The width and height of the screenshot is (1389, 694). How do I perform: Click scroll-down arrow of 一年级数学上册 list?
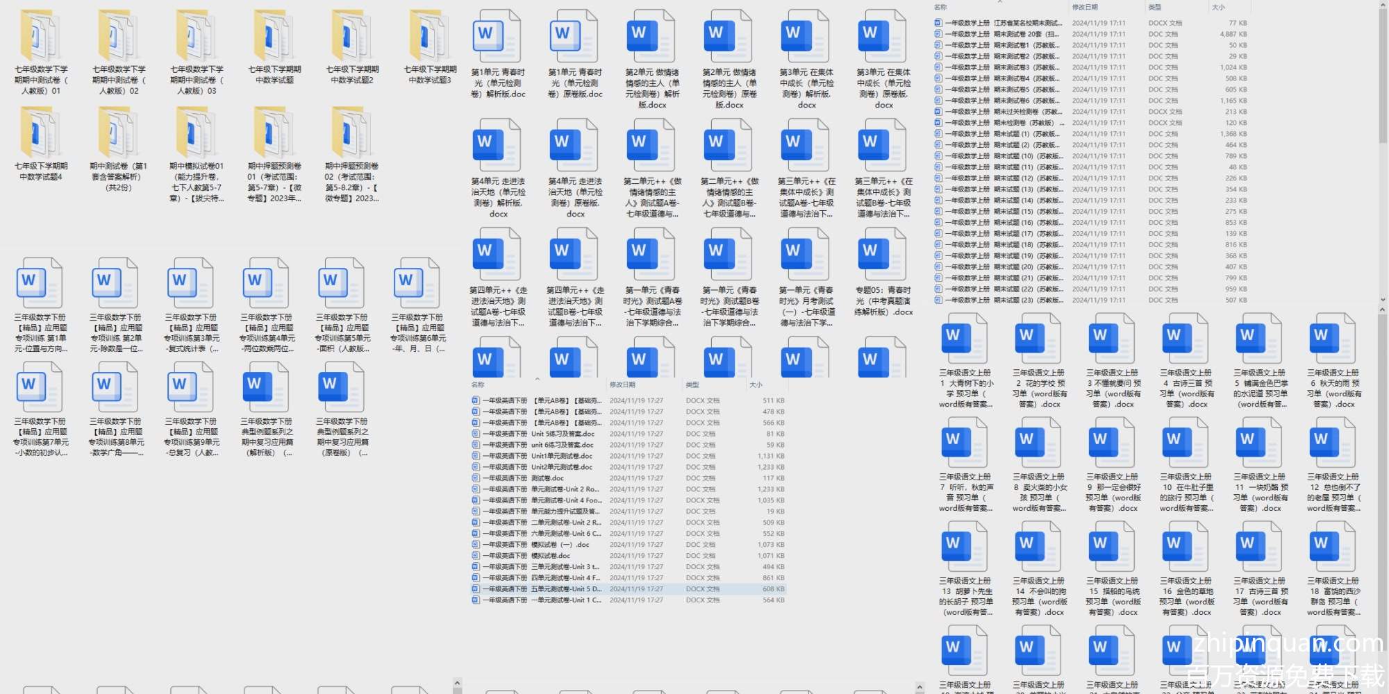1382,300
